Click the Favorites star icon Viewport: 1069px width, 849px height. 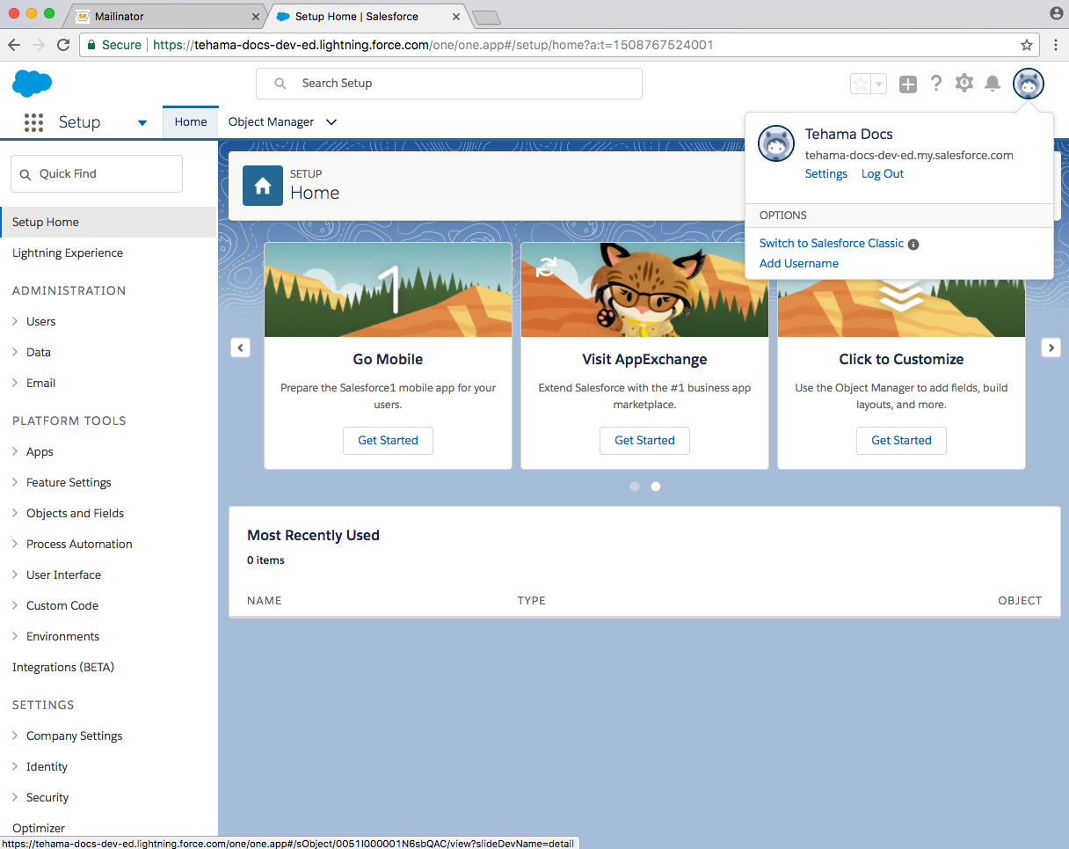(x=861, y=84)
